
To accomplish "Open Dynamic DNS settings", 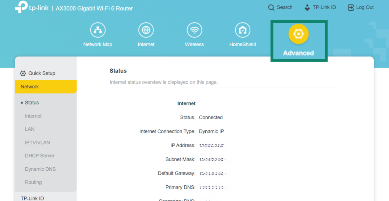I will coord(40,169).
